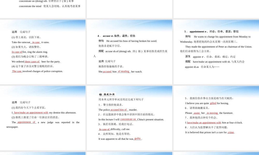Image resolution: width=259 pixels, height=155 pixels.
Task: Open the slide with 'in case' sentence exercises
Action: tap(43, 52)
